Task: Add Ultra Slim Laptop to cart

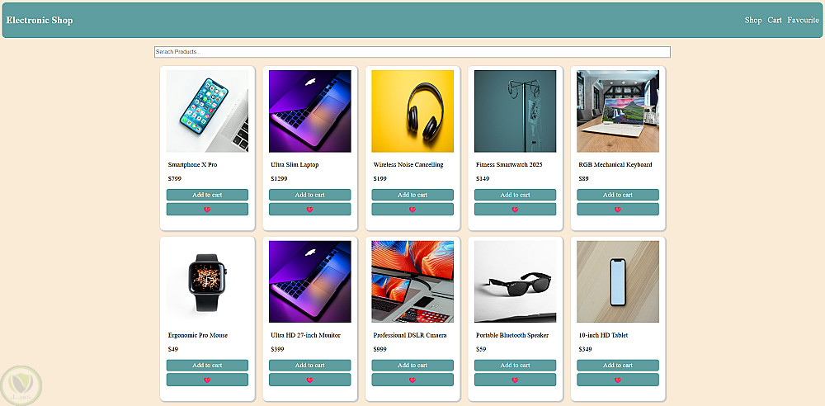Action: (x=310, y=195)
